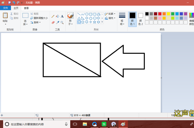Select the Text tool

(62, 16)
